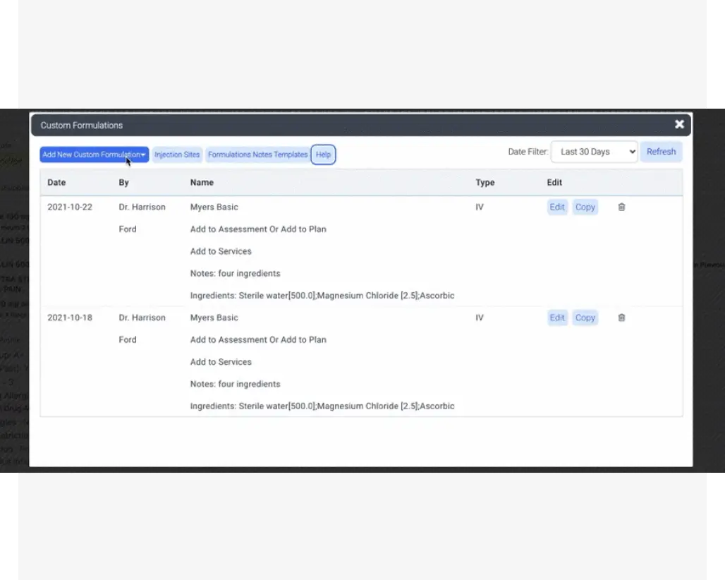Delete the 2021-10-18 Myers Basic formulation
This screenshot has width=725, height=580.
click(x=621, y=318)
